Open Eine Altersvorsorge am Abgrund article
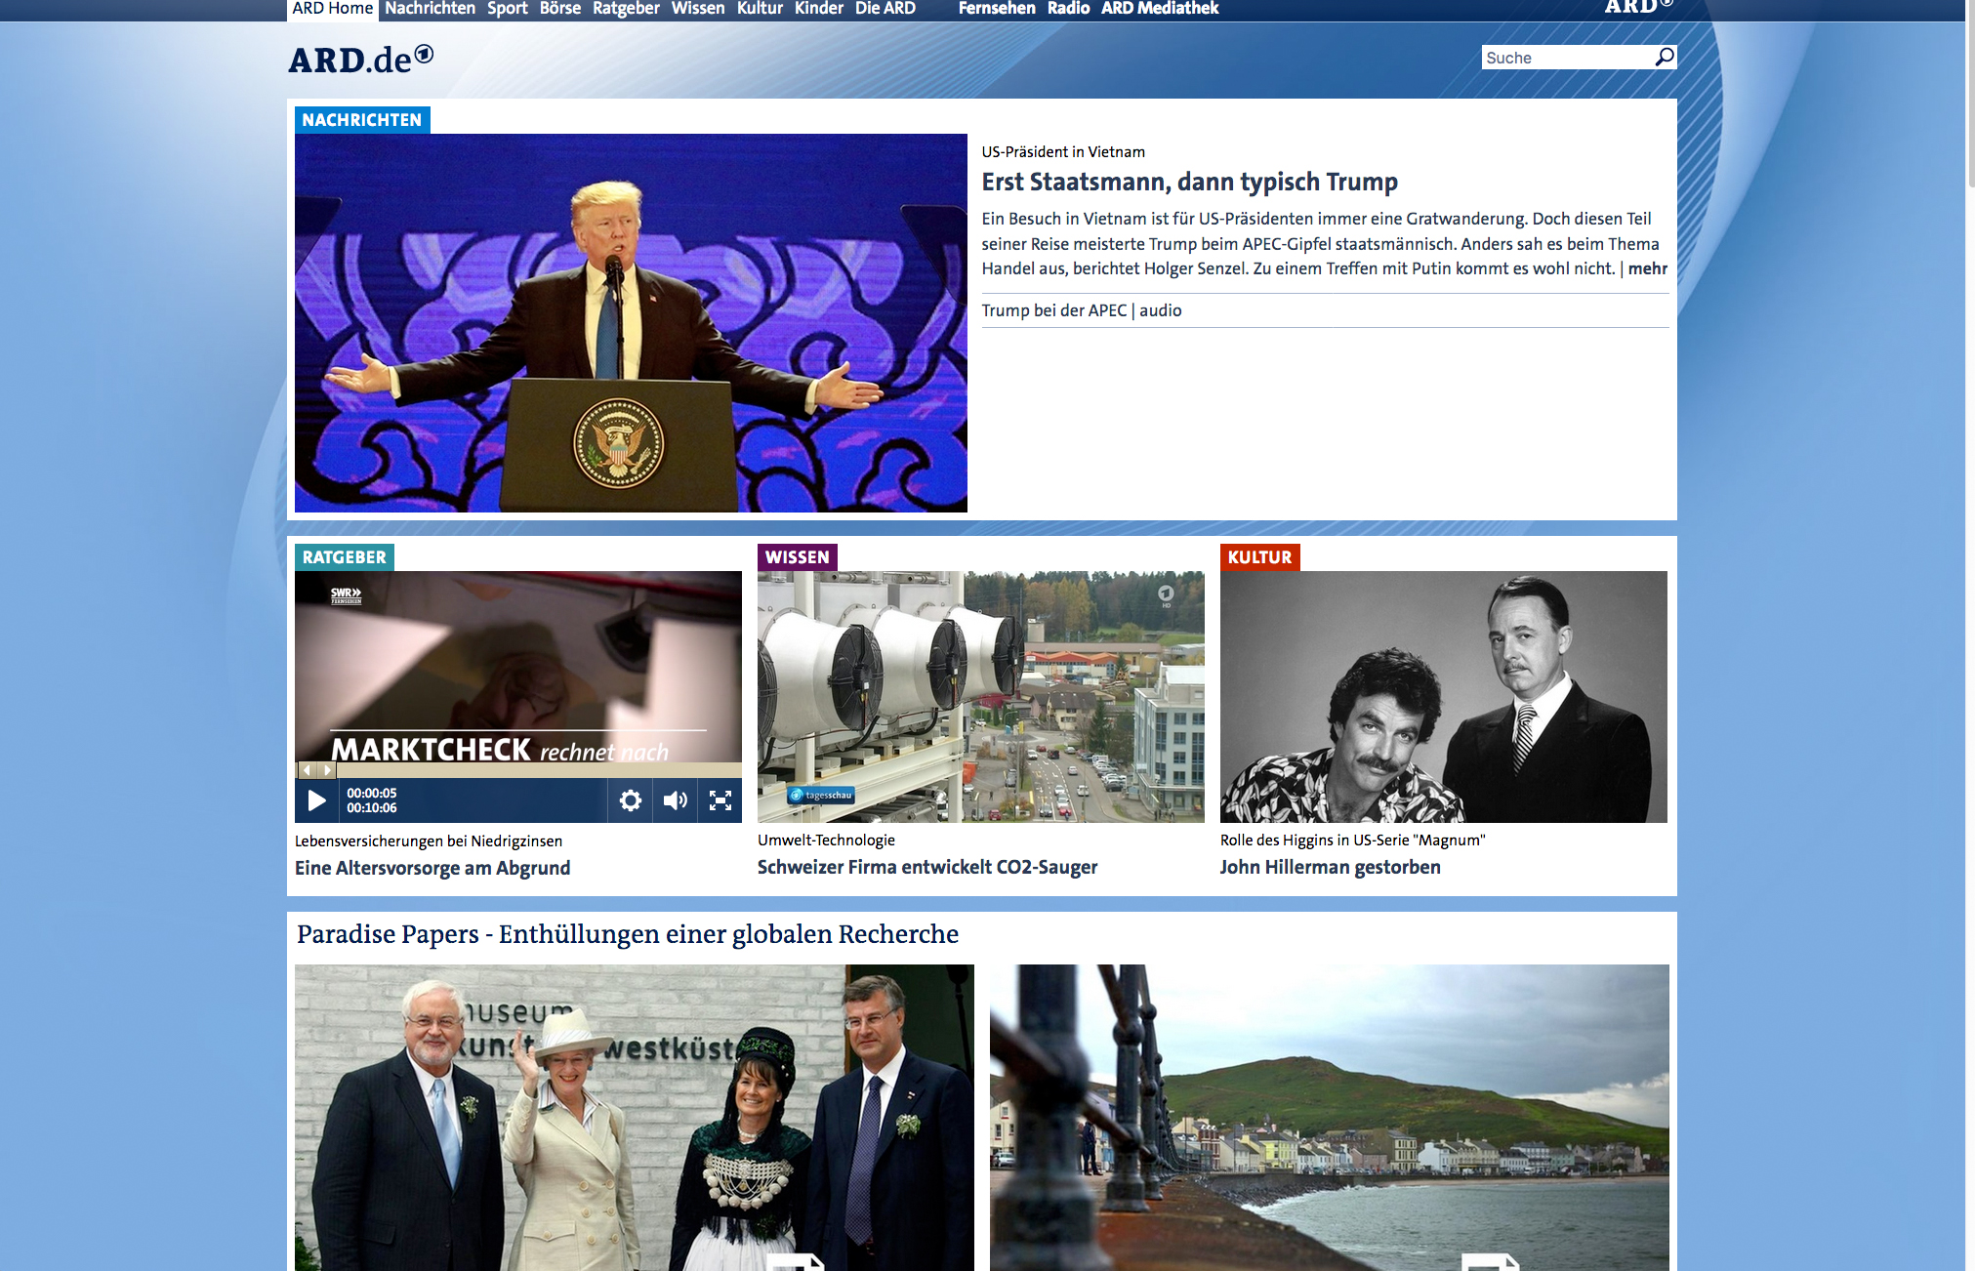This screenshot has height=1271, width=1975. (x=432, y=868)
